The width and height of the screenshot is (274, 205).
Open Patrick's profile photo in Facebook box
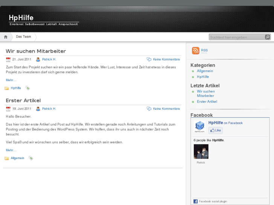pos(201,152)
